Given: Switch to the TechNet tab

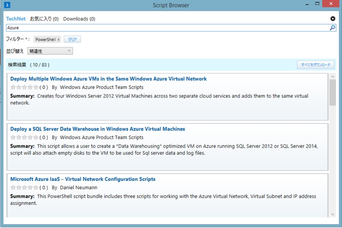Looking at the screenshot, I should (16, 19).
